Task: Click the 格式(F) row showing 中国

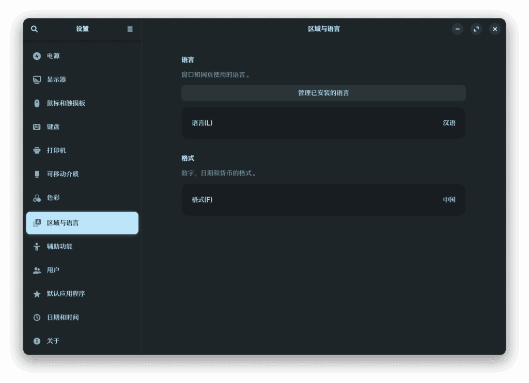Action: pyautogui.click(x=323, y=200)
